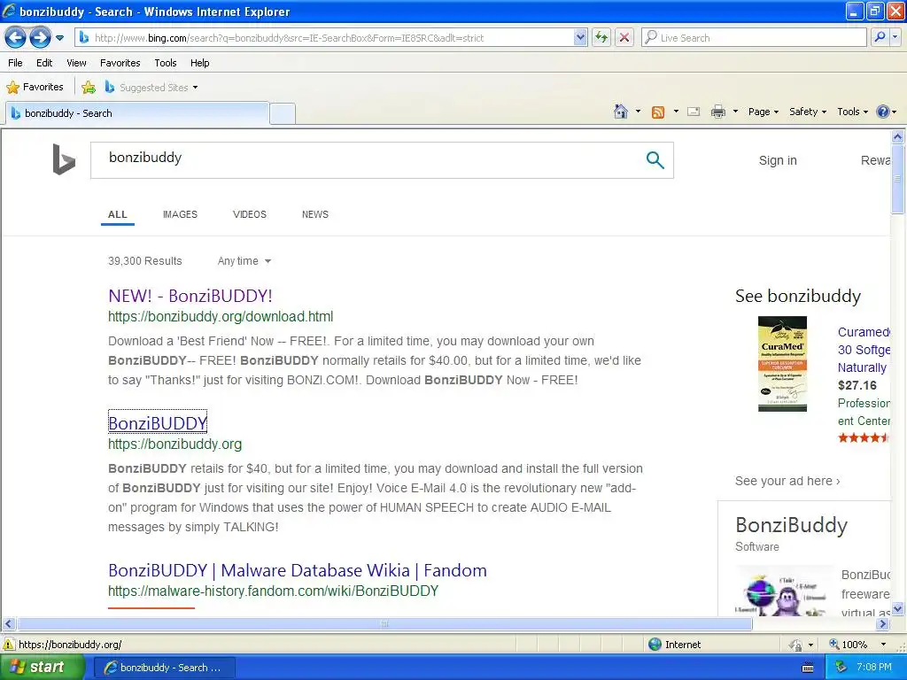Click the Back navigation arrow button
Viewport: 907px width, 680px height.
(x=16, y=38)
